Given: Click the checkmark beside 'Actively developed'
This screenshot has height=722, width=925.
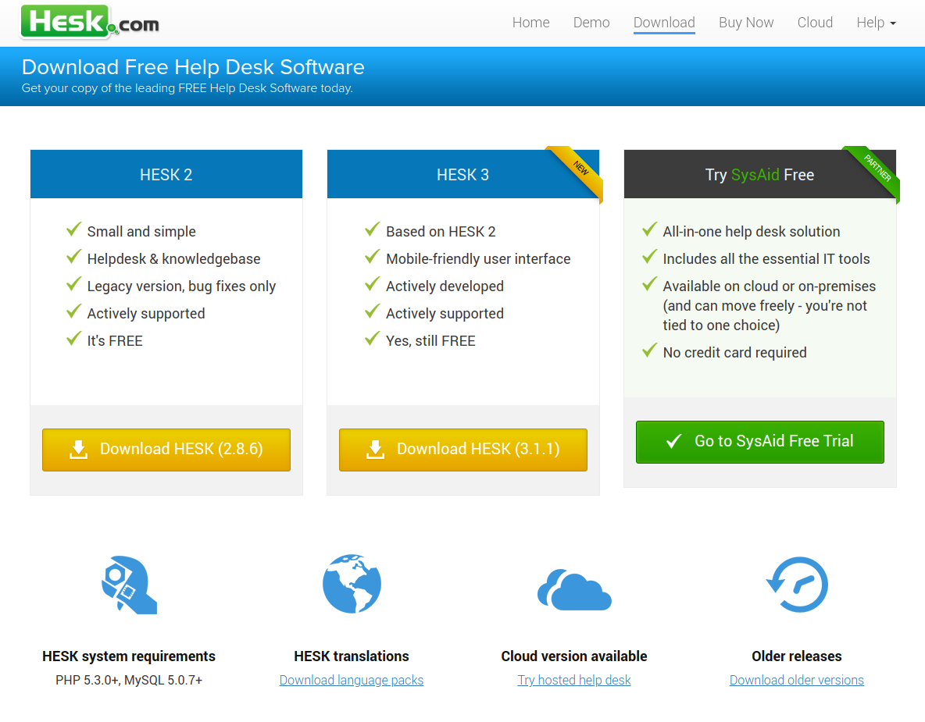Looking at the screenshot, I should click(372, 283).
